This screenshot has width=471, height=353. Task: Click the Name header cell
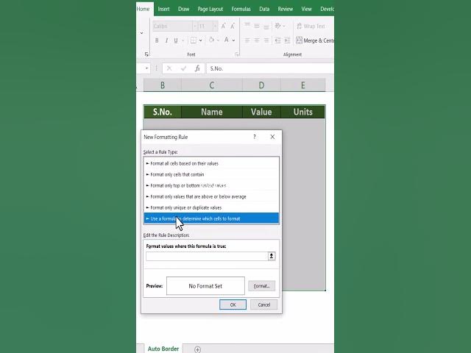pos(212,112)
